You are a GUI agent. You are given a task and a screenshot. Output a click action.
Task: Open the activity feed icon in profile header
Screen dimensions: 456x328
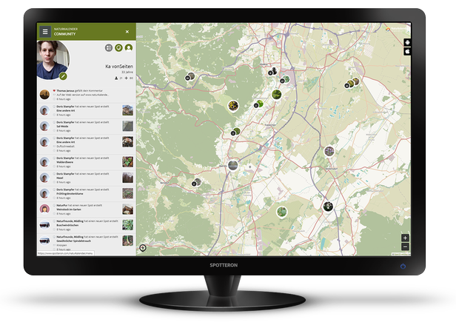[x=118, y=47]
